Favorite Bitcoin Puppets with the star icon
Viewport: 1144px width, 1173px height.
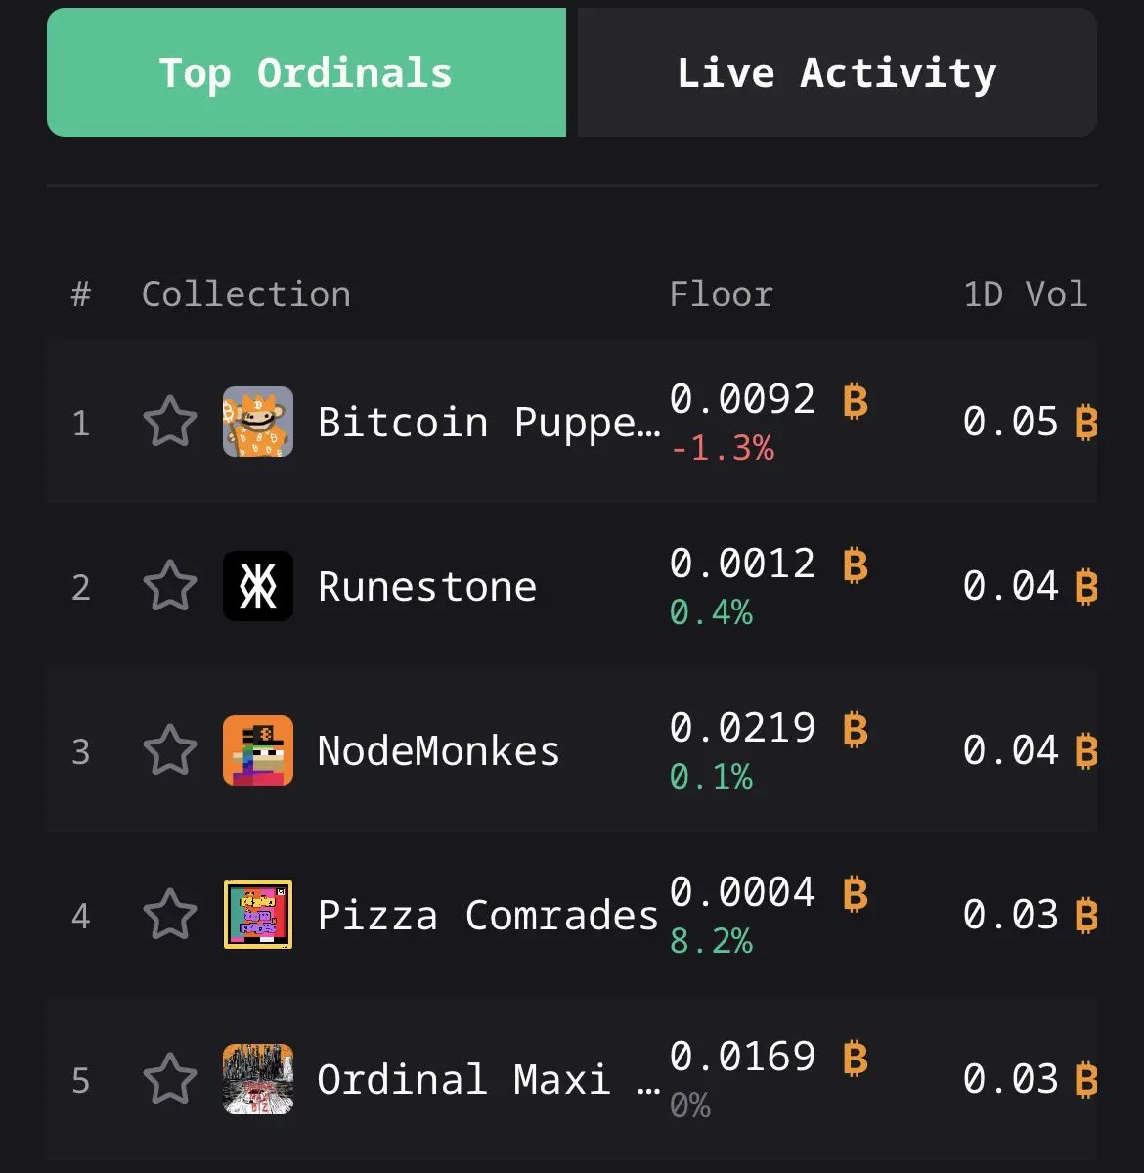click(x=170, y=422)
